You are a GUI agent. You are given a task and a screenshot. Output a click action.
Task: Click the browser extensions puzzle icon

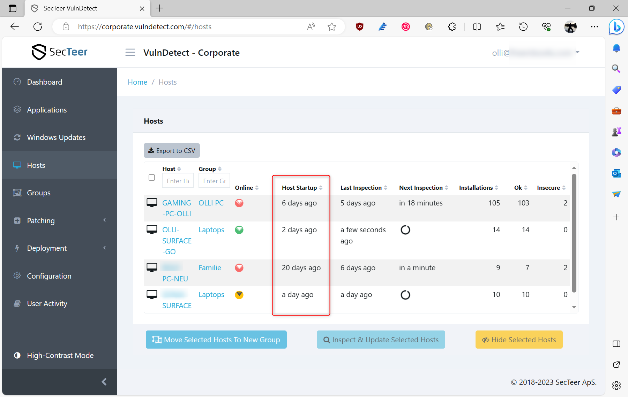point(452,27)
